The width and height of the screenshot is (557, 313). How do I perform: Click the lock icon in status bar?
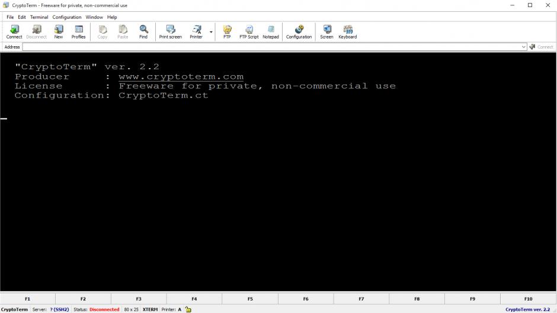pyautogui.click(x=188, y=309)
